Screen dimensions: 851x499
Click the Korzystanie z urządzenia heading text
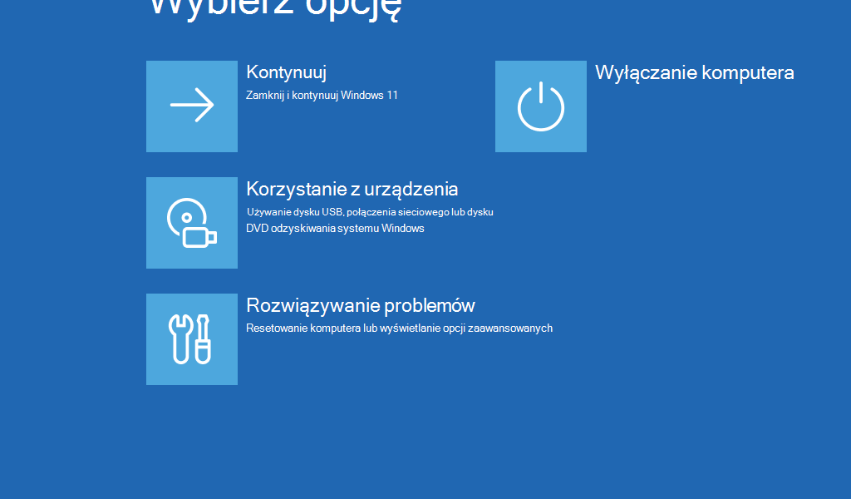pyautogui.click(x=352, y=189)
